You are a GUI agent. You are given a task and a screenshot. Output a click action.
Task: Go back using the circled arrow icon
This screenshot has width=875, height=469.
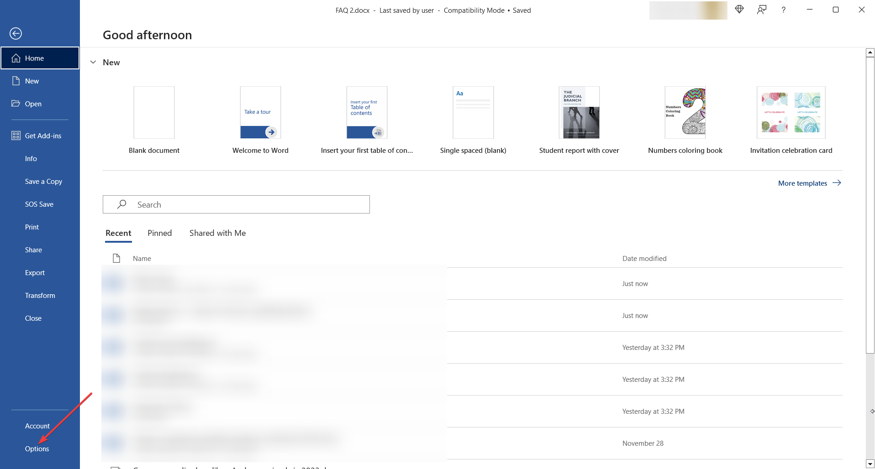(x=16, y=33)
